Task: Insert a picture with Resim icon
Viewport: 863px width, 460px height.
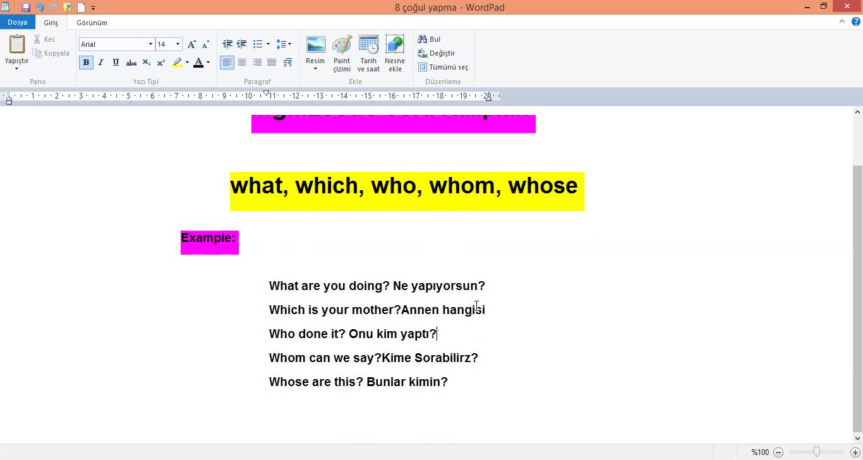Action: click(315, 45)
